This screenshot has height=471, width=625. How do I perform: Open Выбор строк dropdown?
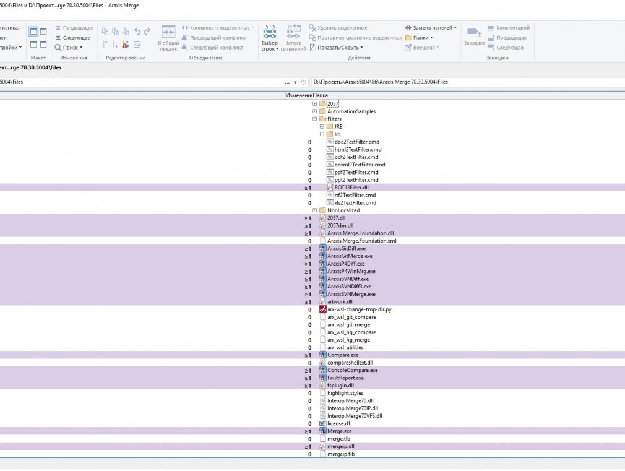[x=270, y=38]
